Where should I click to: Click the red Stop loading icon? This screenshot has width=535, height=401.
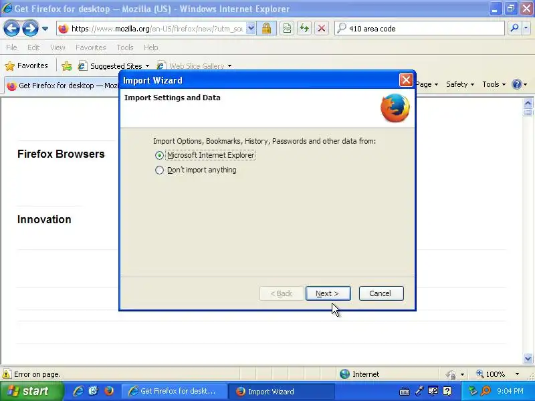tap(322, 28)
